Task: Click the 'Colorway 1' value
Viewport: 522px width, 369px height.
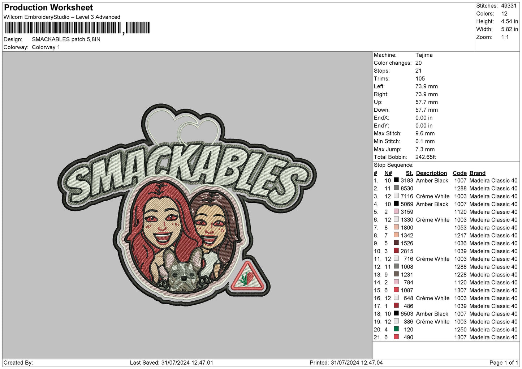Action: click(x=46, y=47)
